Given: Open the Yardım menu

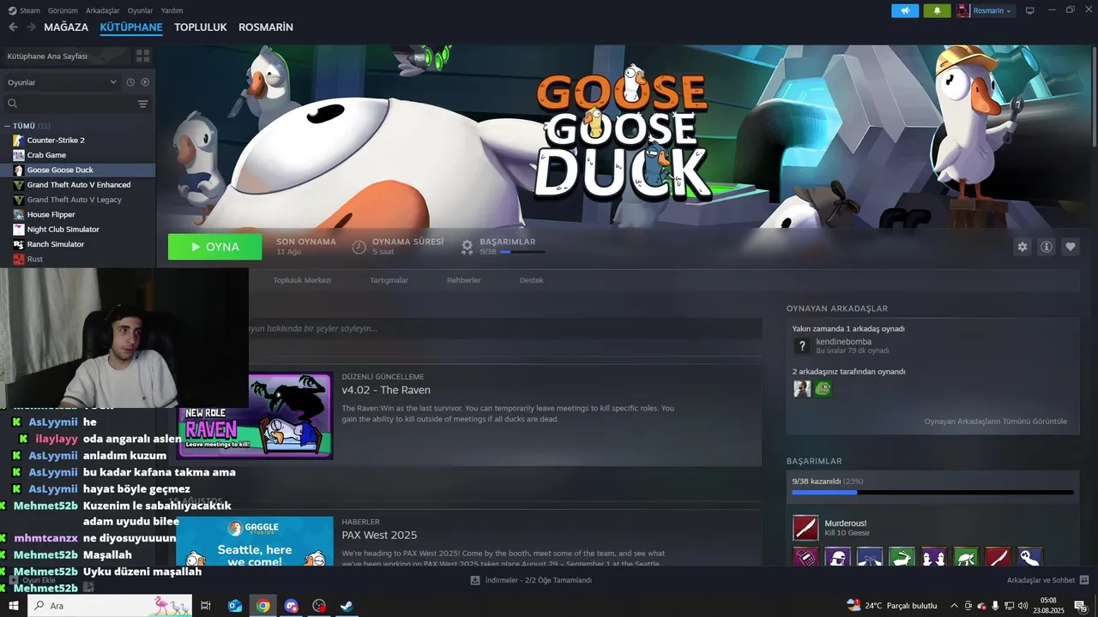Looking at the screenshot, I should pos(172,10).
